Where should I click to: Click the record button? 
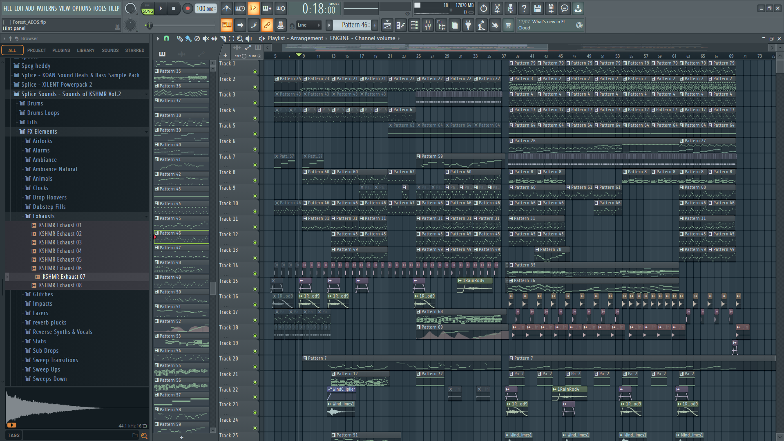coord(188,9)
